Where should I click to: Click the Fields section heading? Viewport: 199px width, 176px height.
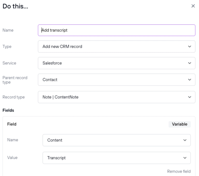tap(8, 110)
